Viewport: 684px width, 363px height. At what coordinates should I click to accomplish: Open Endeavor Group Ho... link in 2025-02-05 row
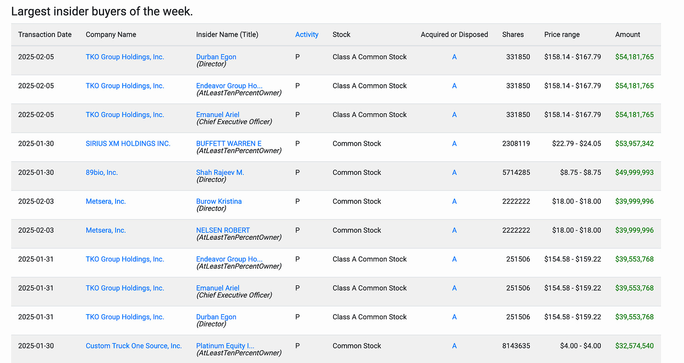229,86
